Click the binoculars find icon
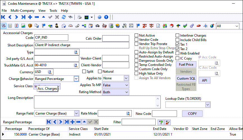Image resolution: width=243 pixels, height=140 pixels. (71, 17)
